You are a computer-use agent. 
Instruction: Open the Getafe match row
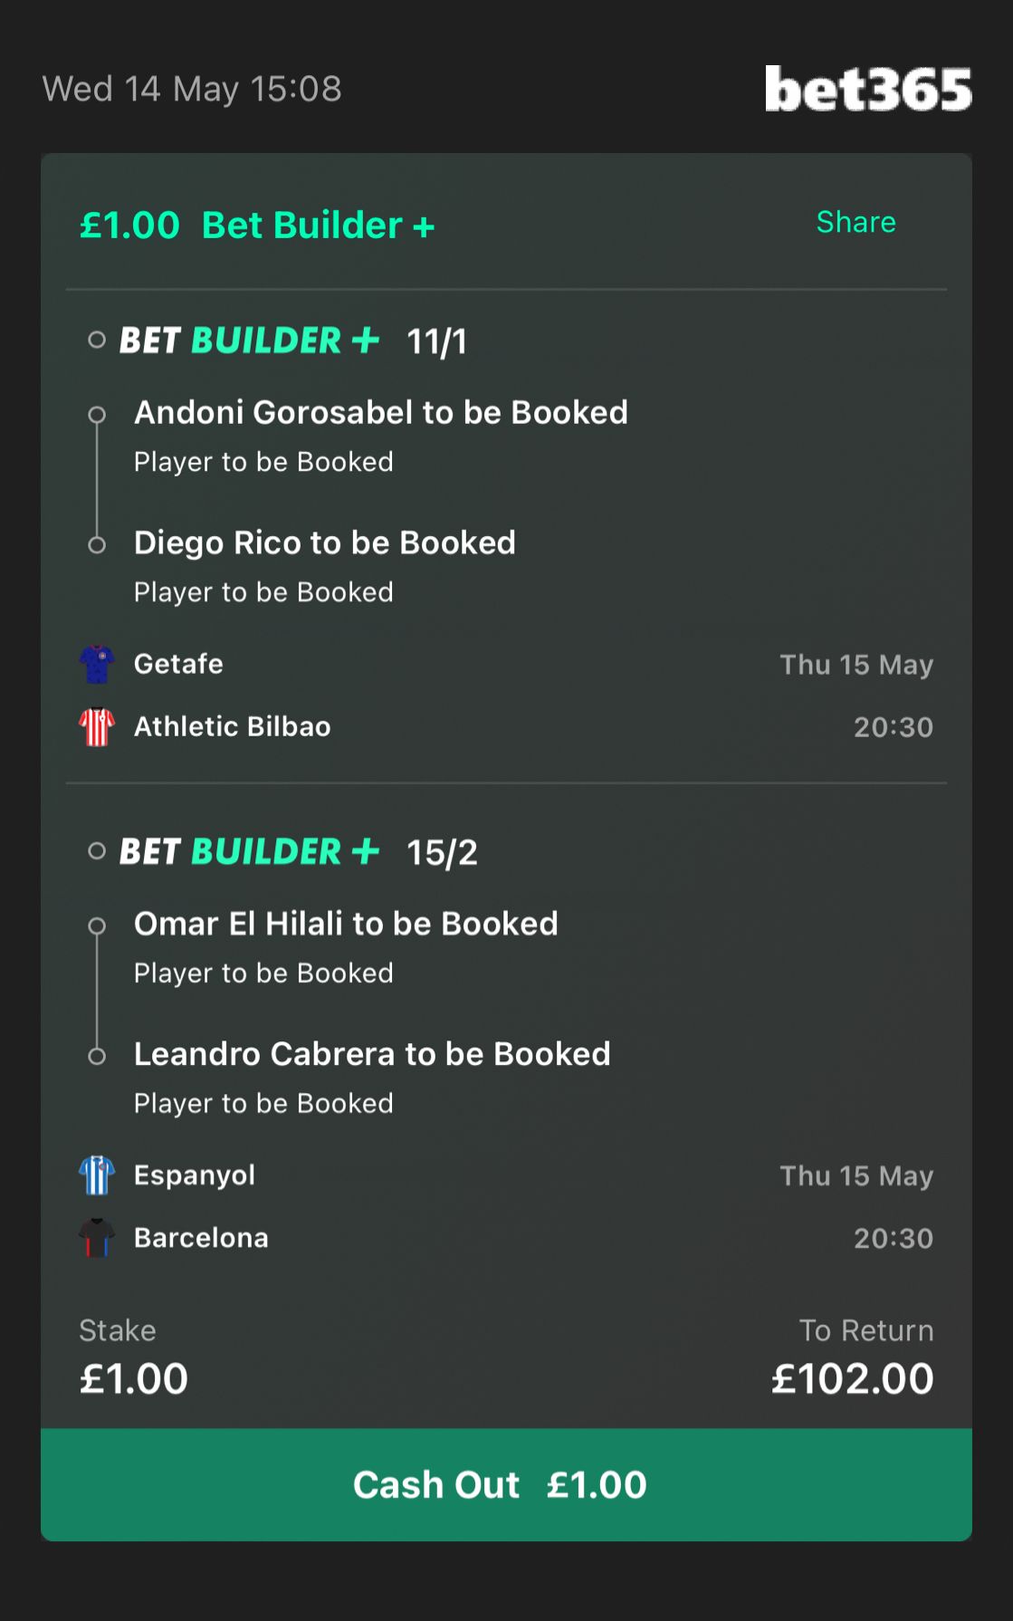tap(506, 664)
